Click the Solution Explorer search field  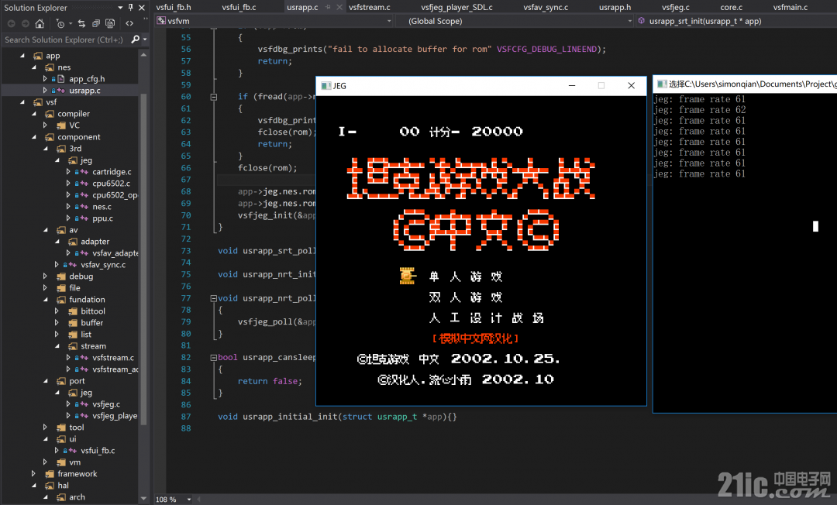[65, 40]
